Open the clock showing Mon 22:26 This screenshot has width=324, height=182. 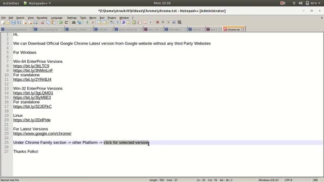click(162, 3)
